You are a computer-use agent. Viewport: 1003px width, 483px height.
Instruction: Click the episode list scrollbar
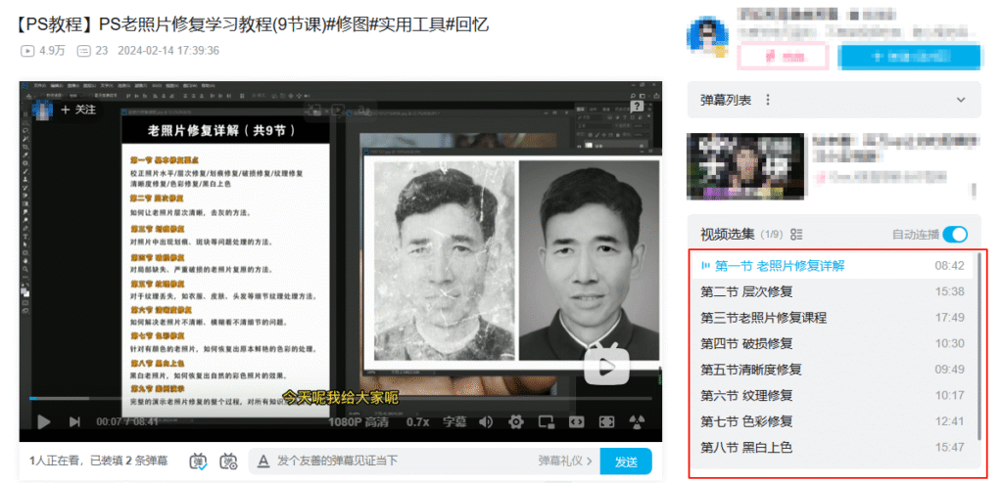[x=979, y=347]
